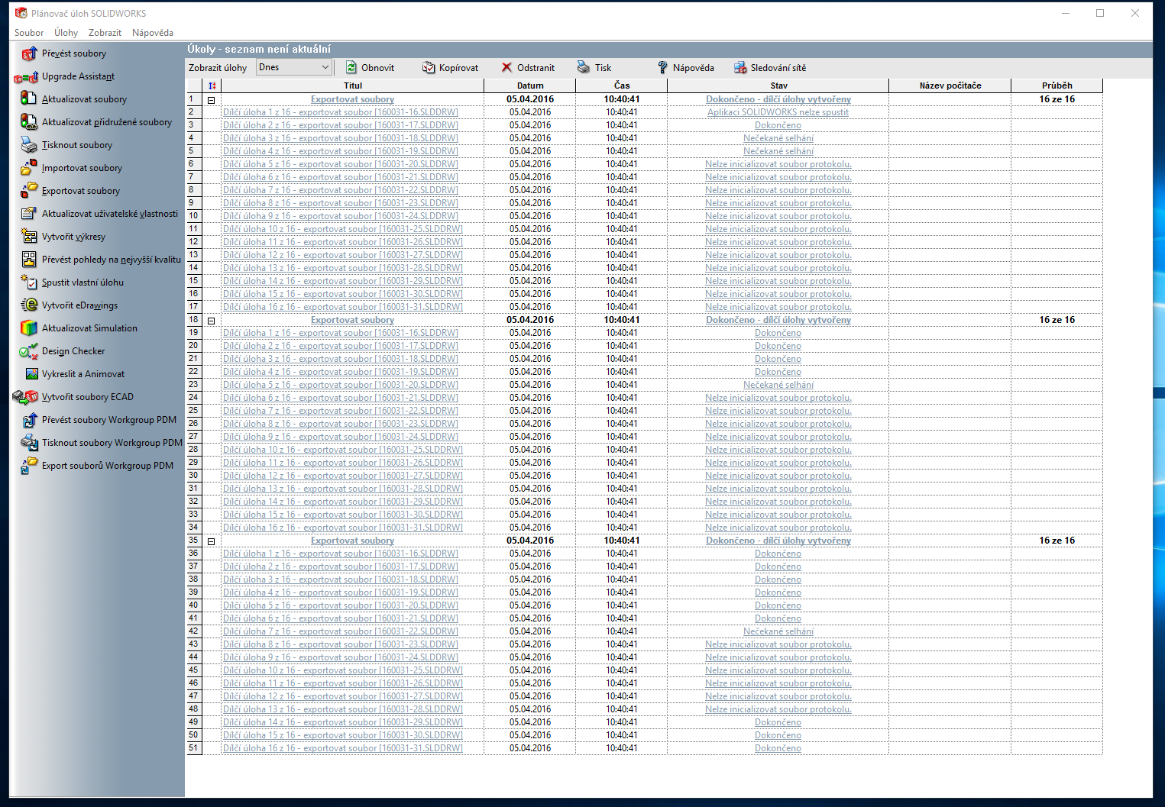The width and height of the screenshot is (1165, 807).
Task: Sort by the Titul column header
Action: coord(353,86)
